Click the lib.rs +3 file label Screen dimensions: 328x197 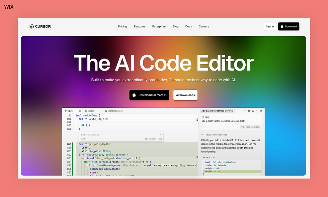pos(210,158)
